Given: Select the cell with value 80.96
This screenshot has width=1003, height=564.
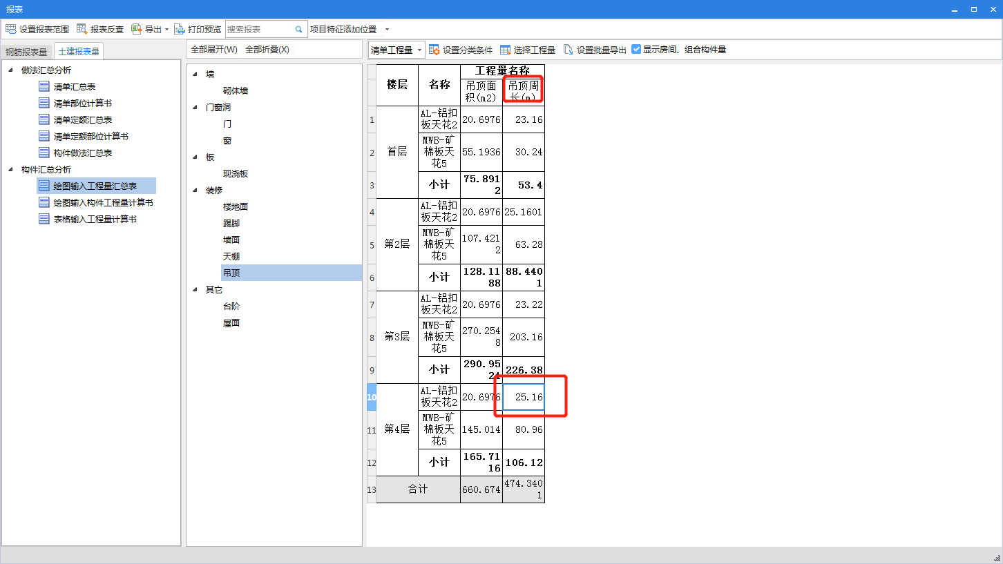Looking at the screenshot, I should pos(524,429).
